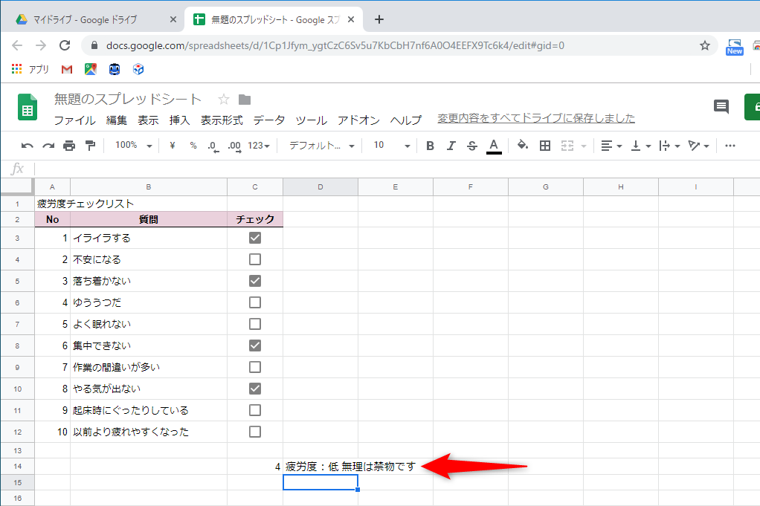
Task: Open the borders tool
Action: 545,146
